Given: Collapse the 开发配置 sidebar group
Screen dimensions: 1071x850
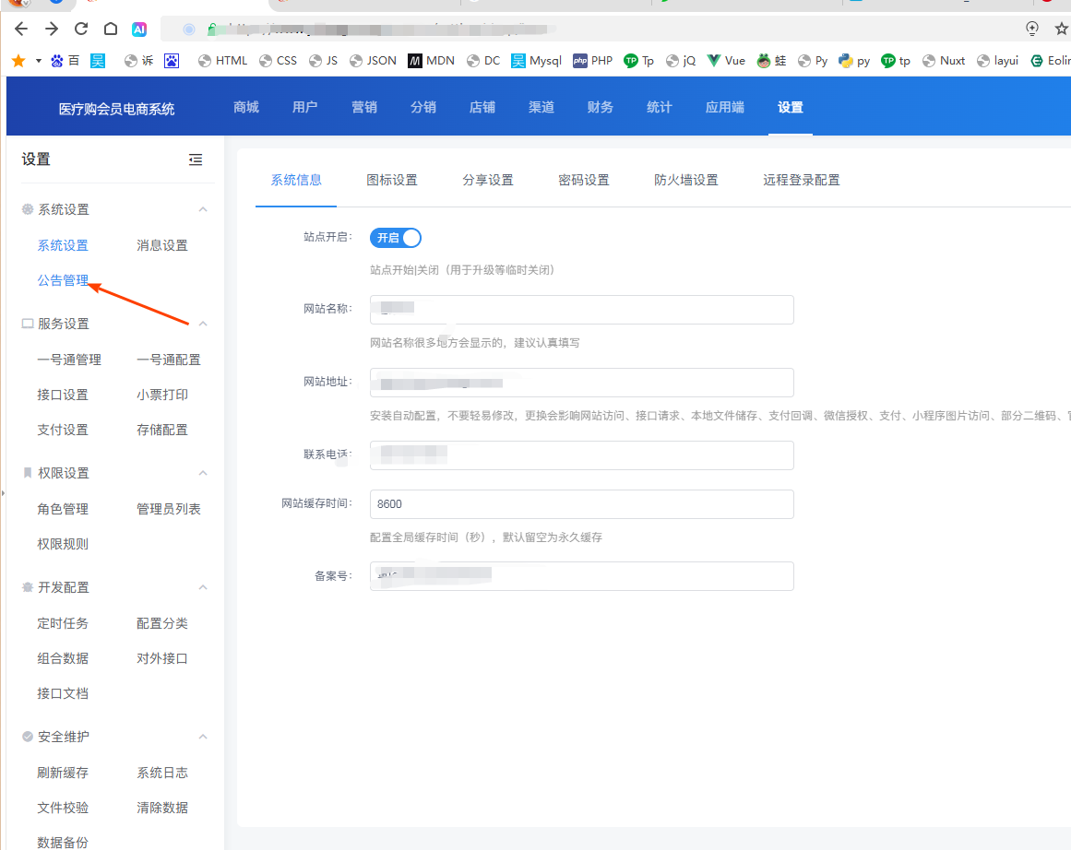Looking at the screenshot, I should pos(203,587).
